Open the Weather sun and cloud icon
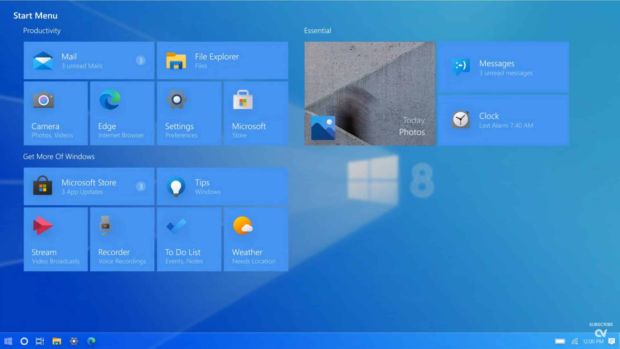The image size is (620, 349). pyautogui.click(x=243, y=226)
